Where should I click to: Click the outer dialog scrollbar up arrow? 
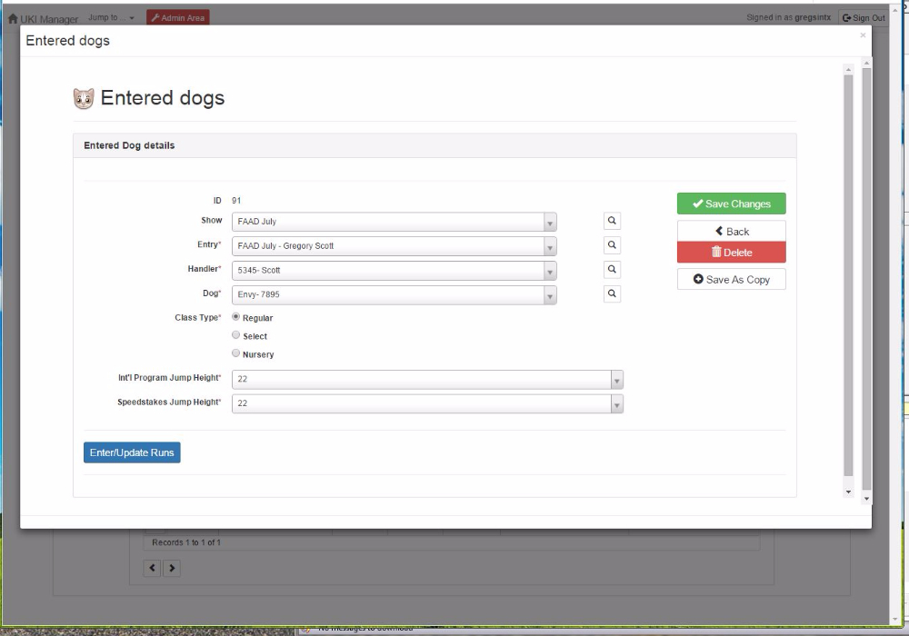(x=866, y=62)
